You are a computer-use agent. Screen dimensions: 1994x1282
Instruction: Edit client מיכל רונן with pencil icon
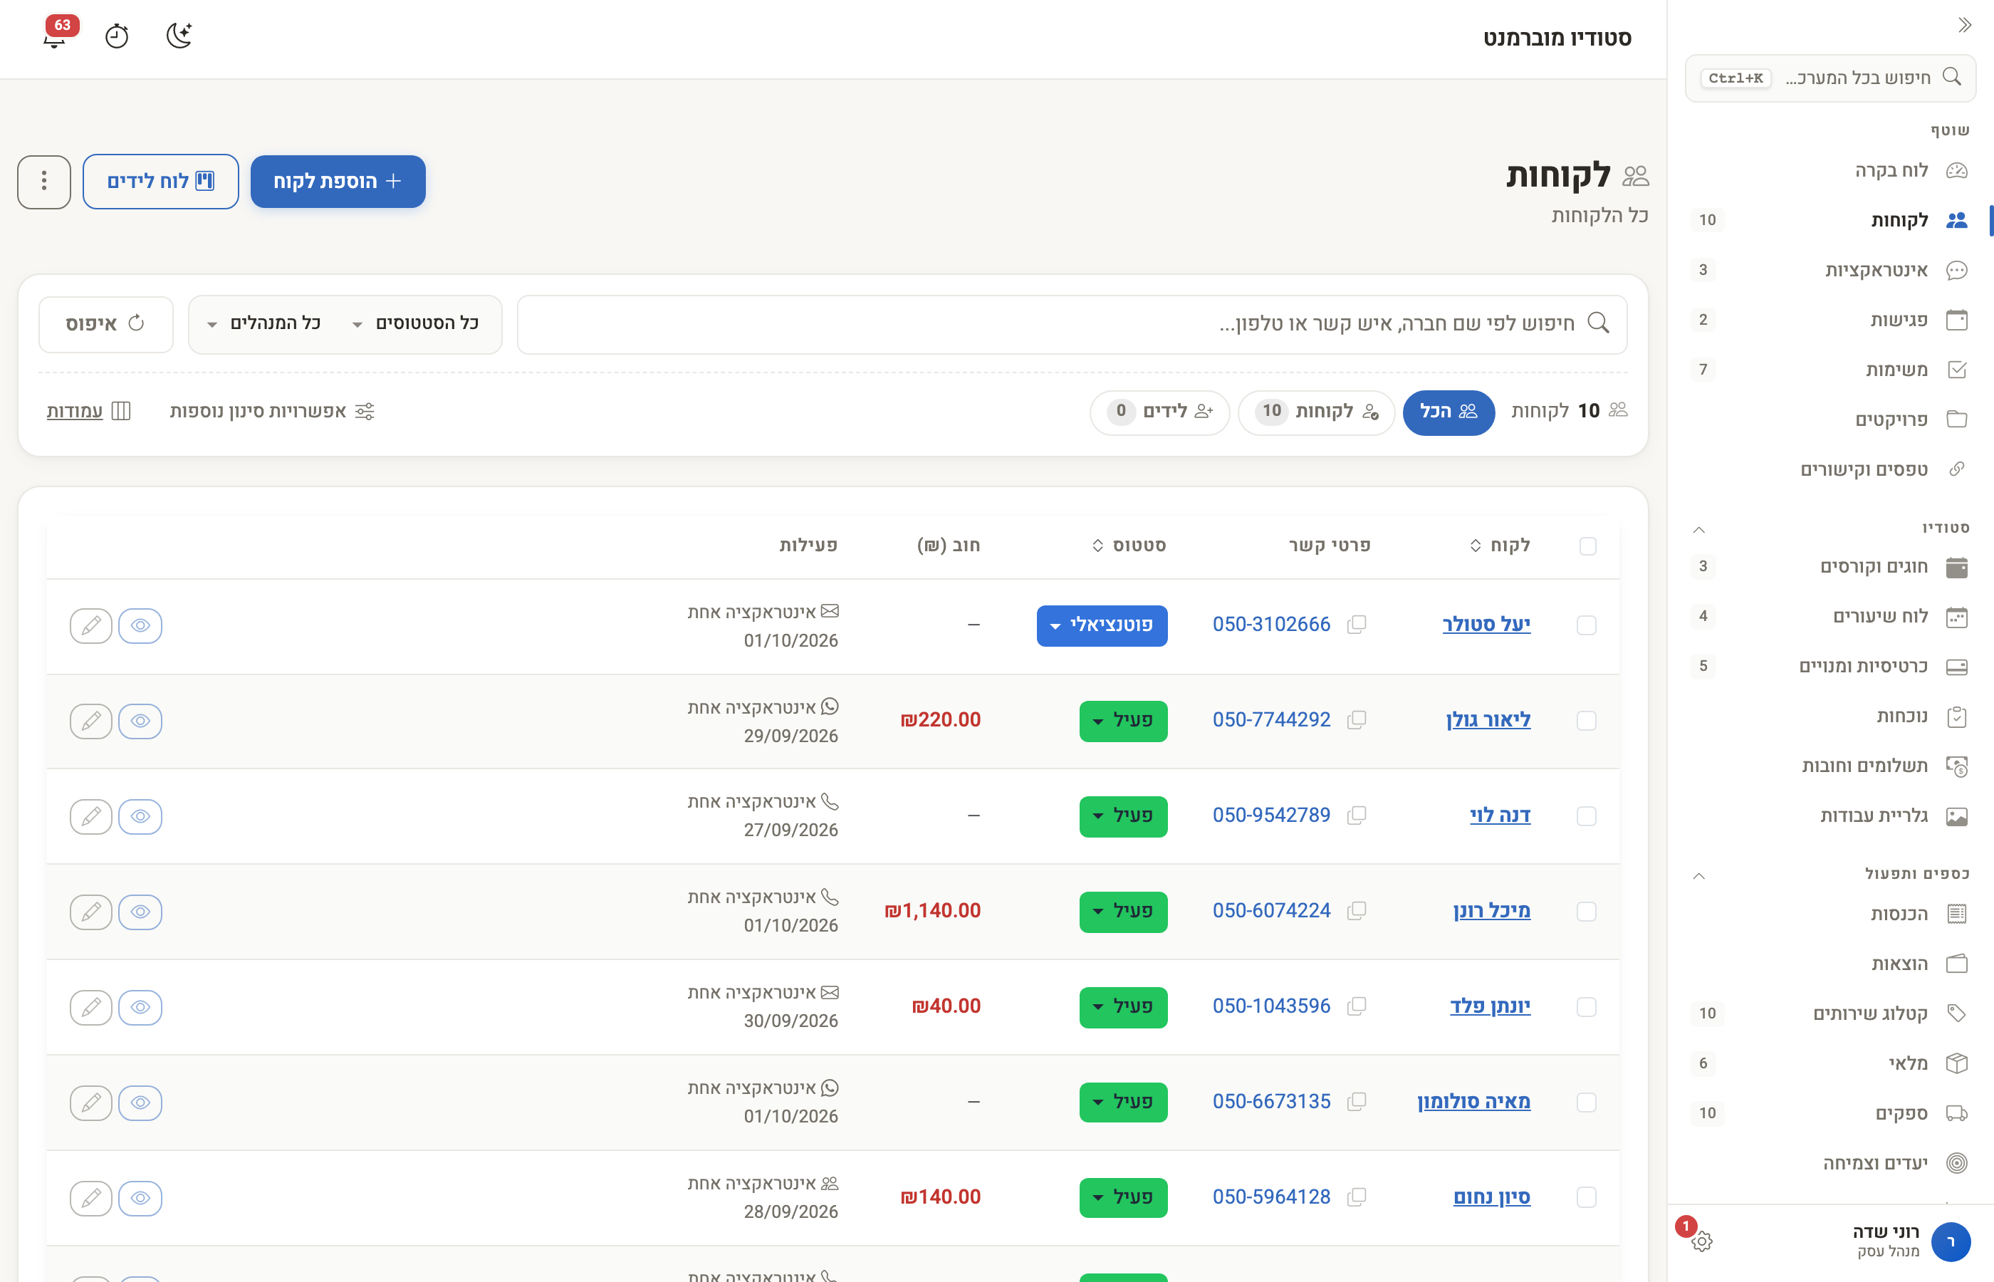point(90,912)
